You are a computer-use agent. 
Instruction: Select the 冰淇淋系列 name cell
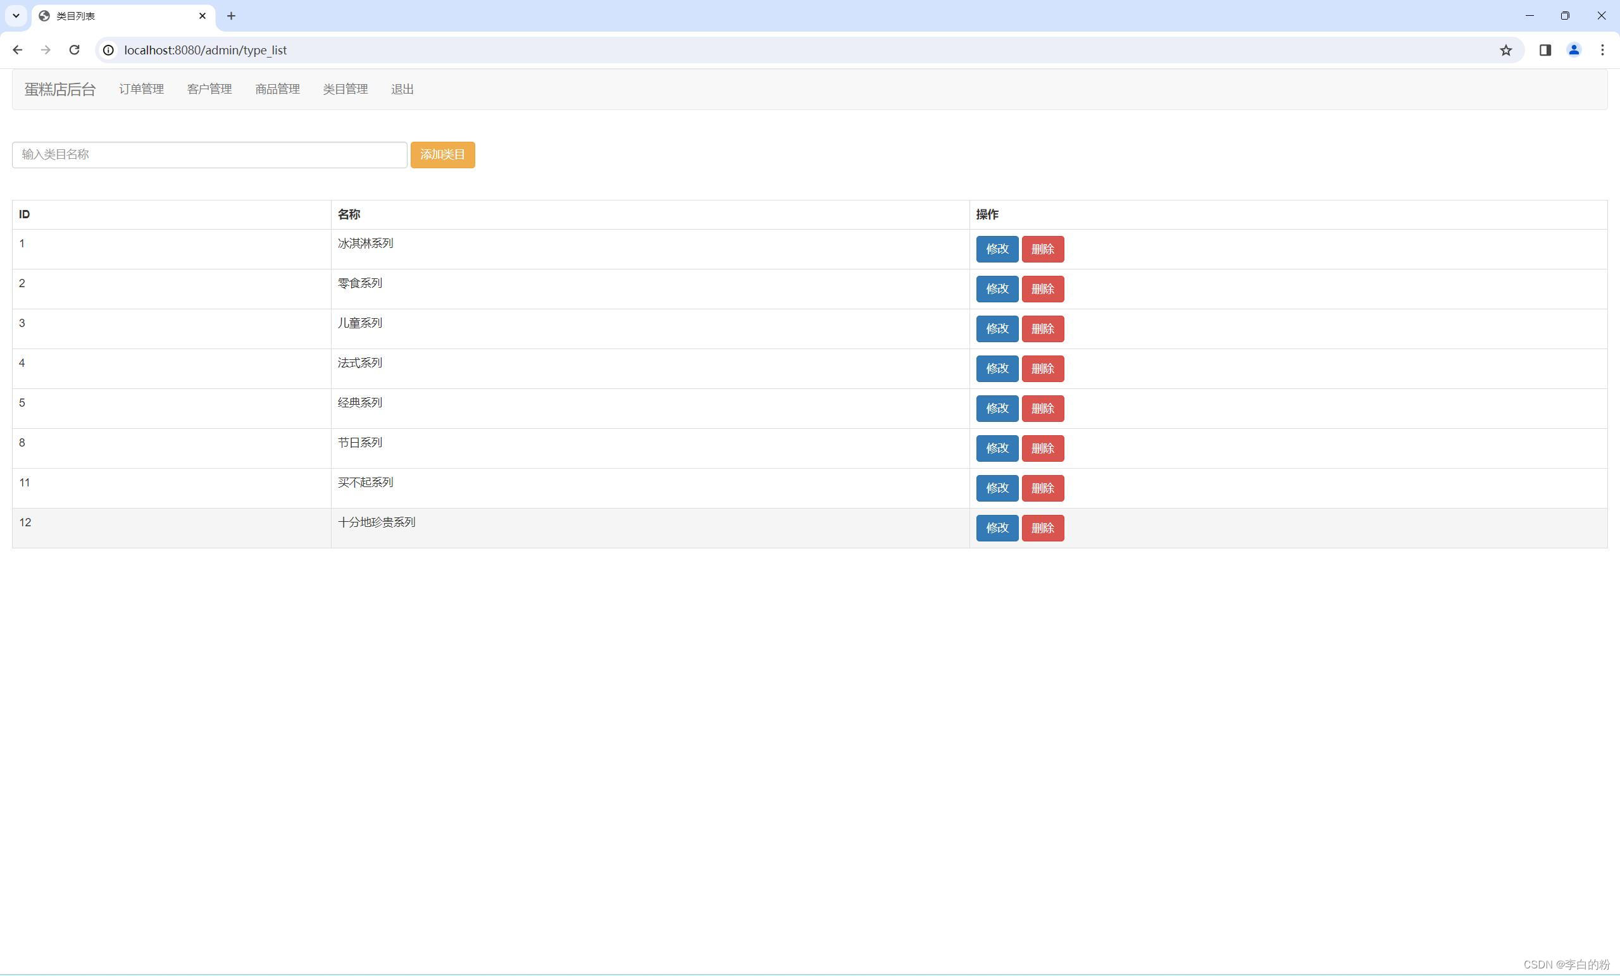point(651,249)
